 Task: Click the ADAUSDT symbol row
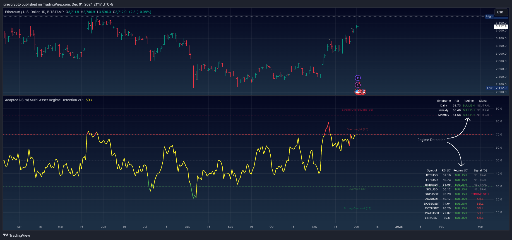432,199
